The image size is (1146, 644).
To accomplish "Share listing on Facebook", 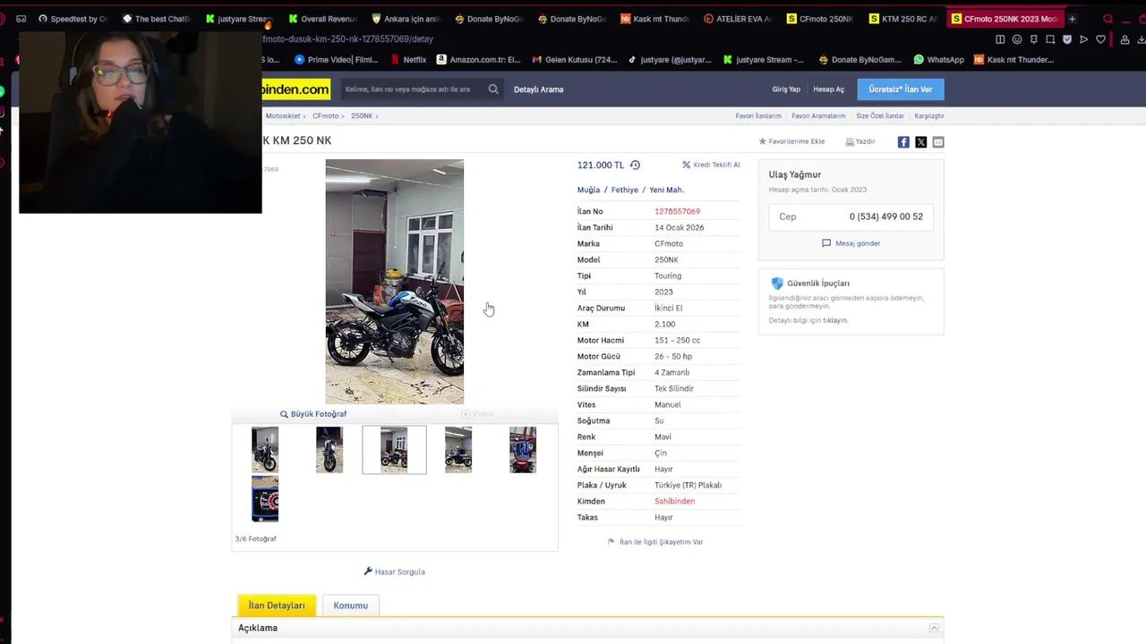I will pos(903,142).
